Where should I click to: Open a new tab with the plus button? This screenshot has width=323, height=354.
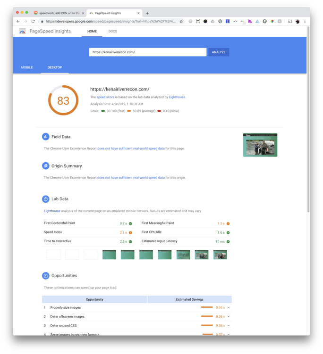click(x=147, y=13)
